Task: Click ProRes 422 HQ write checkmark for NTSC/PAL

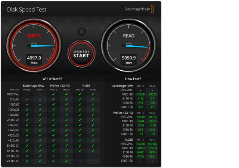Action: click(53, 94)
